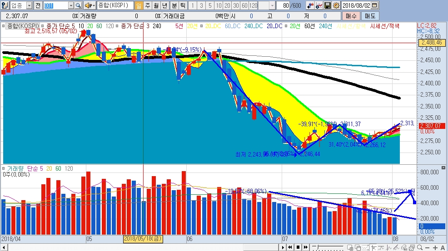Open the code 001 dropdown arrow
Screen dimensions: 448x251
coord(71,5)
